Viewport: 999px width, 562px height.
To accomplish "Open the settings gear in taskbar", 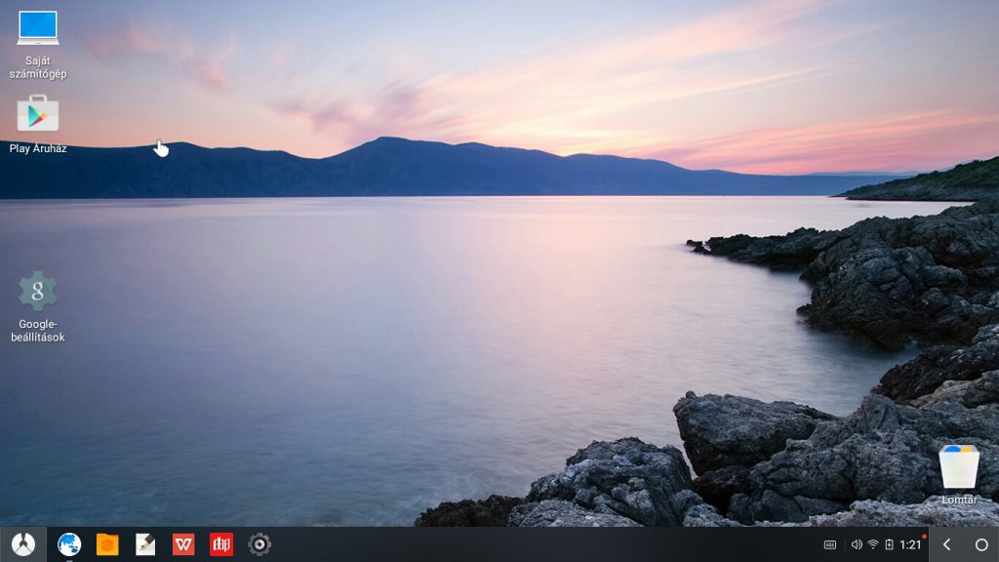I will [x=260, y=544].
